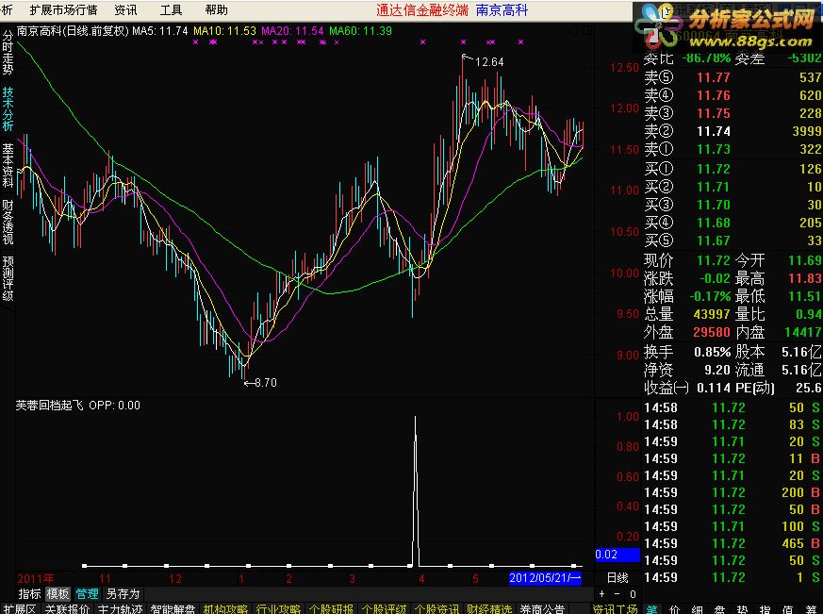Viewport: 823px width, 614px height.
Task: Click the 管理 button
Action: (87, 594)
